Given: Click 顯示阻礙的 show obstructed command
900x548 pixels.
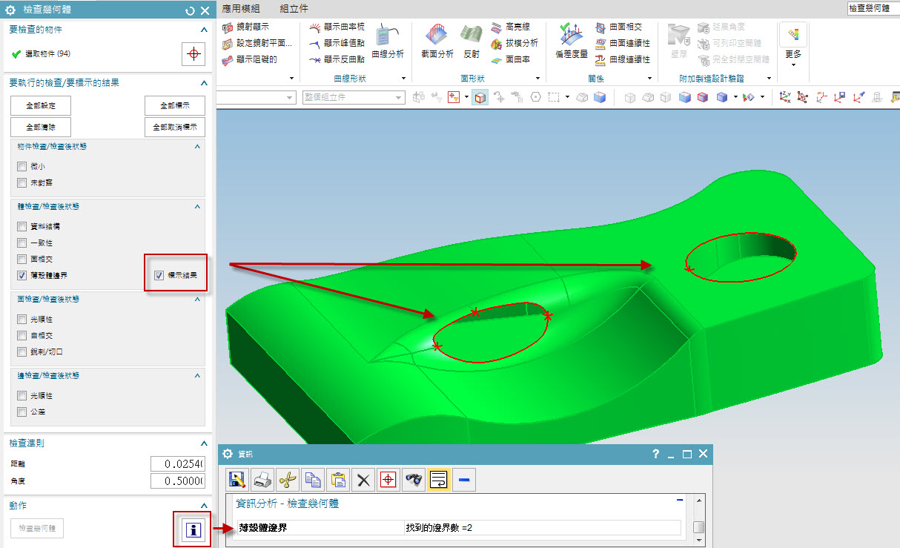Looking at the screenshot, I should [x=250, y=59].
